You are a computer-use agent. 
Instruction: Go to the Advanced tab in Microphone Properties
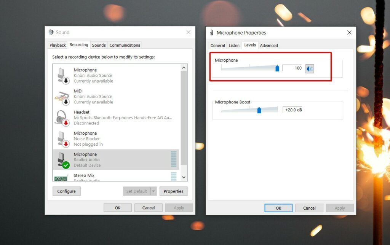coord(269,45)
